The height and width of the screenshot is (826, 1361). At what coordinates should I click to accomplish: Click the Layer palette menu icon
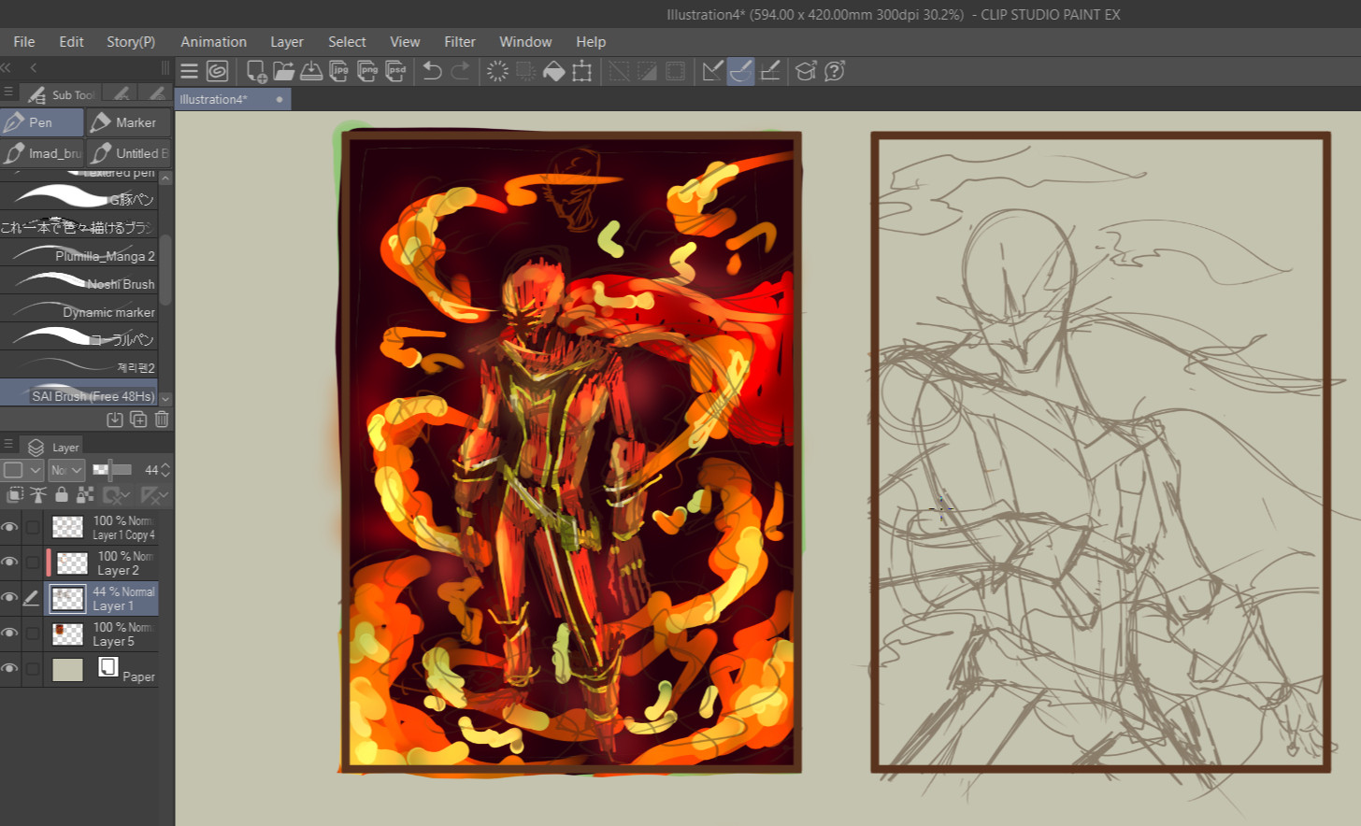(8, 445)
